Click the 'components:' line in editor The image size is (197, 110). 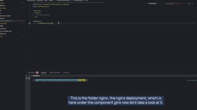pos(38,21)
